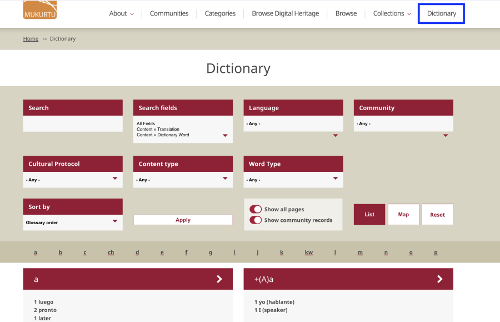
Task: Select All Fields in Search fields
Action: pyautogui.click(x=146, y=123)
